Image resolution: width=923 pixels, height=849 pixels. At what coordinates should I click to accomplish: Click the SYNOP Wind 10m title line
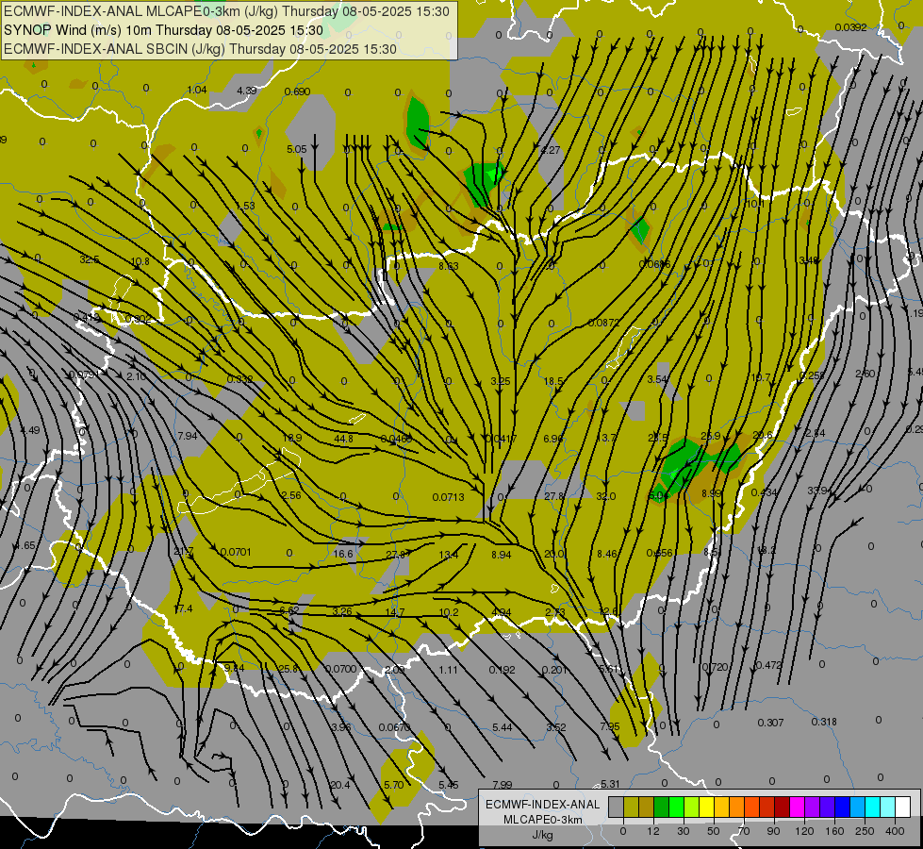pyautogui.click(x=163, y=30)
